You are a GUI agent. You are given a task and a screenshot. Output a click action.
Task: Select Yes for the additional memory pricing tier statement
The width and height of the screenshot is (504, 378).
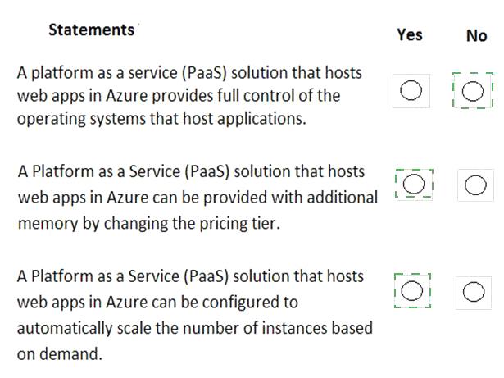(x=414, y=184)
